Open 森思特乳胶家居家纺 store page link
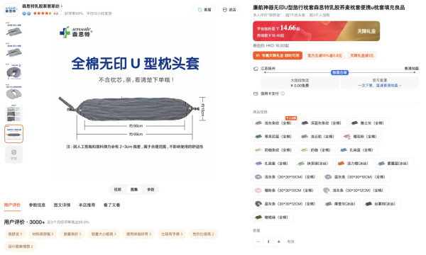426x255 pixels. click(x=42, y=6)
